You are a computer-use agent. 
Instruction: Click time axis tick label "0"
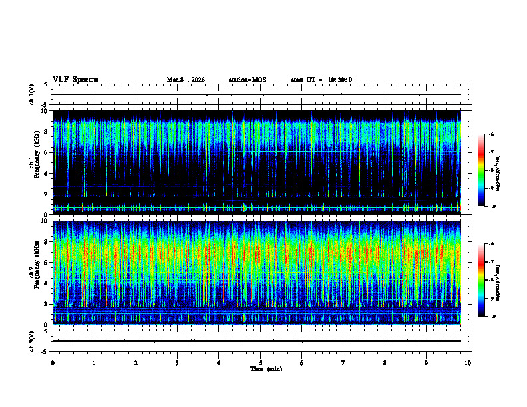(x=53, y=363)
